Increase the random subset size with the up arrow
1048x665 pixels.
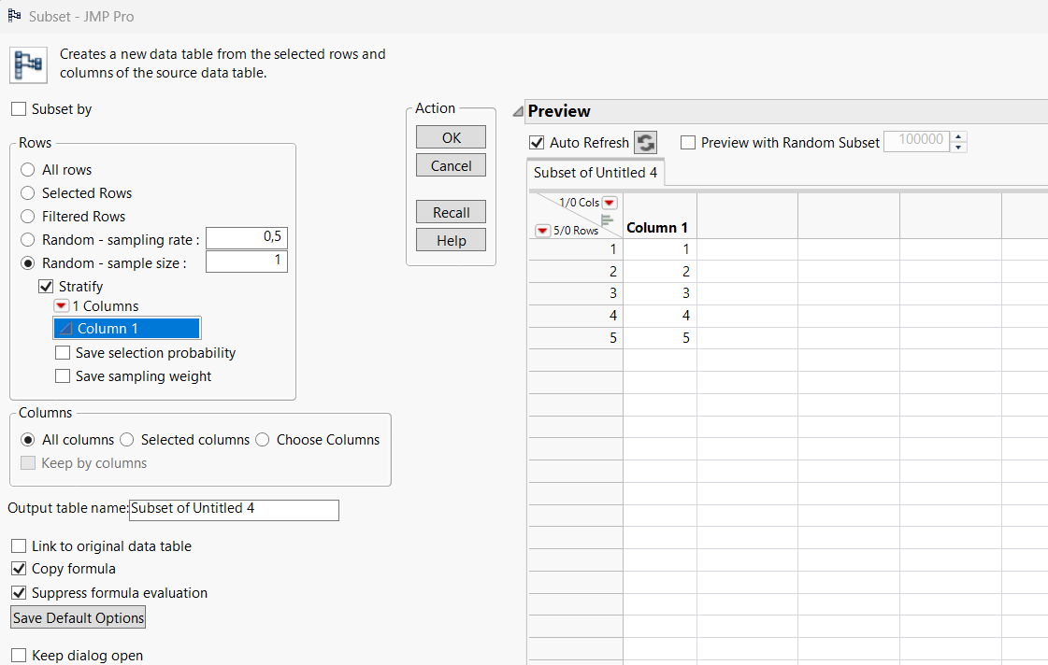960,137
